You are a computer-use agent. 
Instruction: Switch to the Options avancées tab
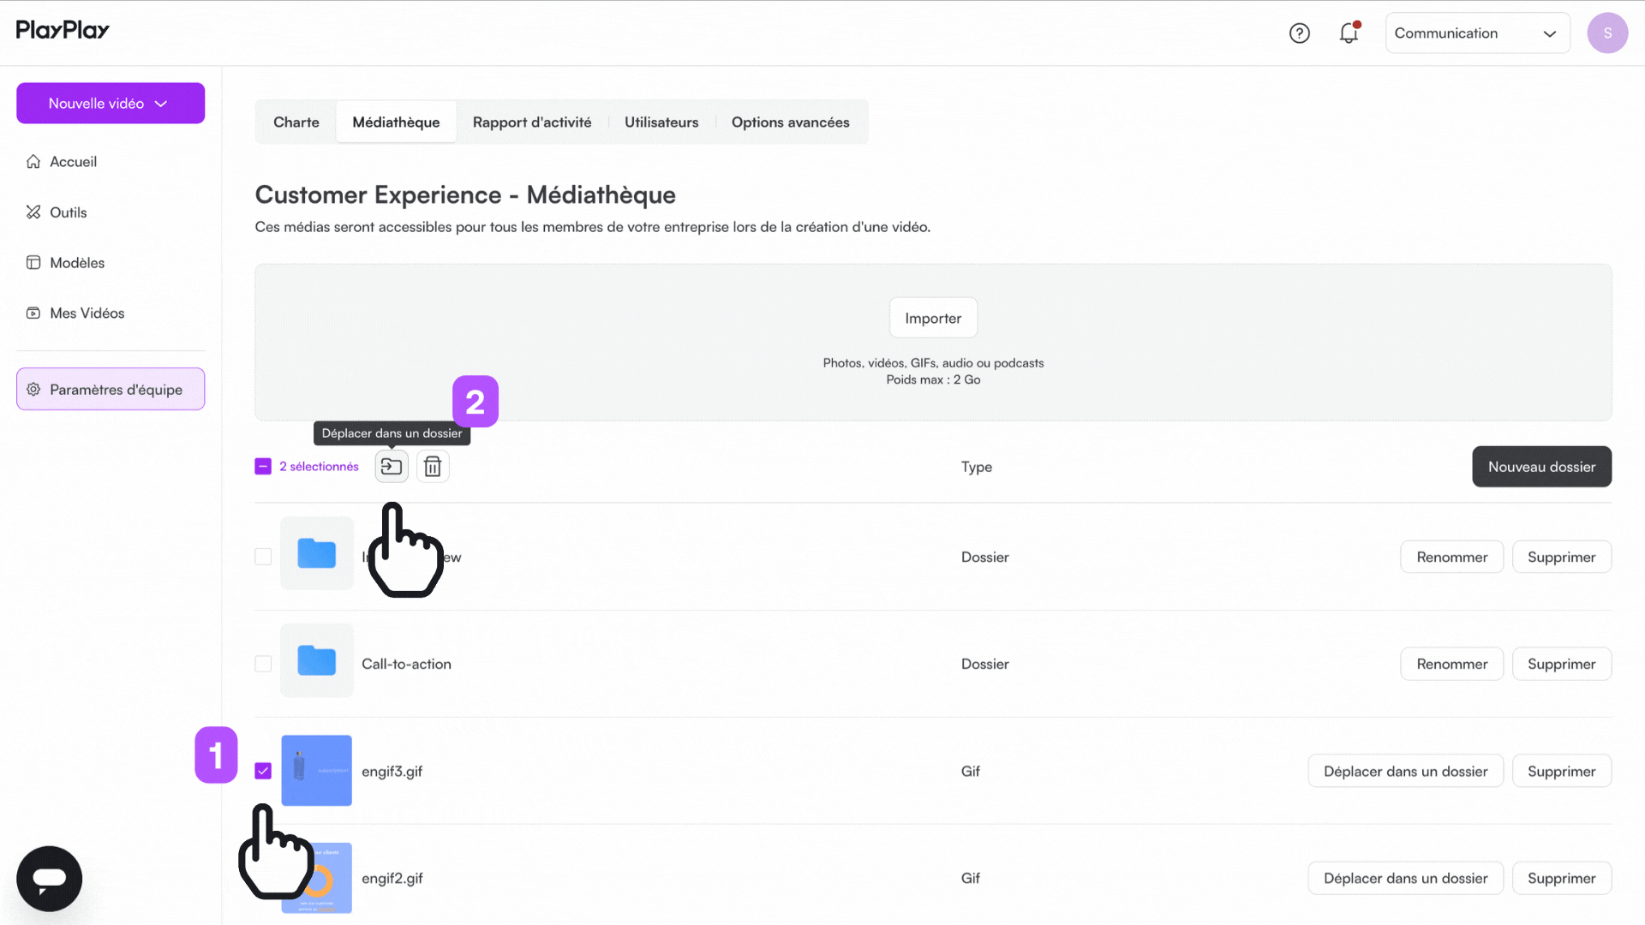[x=791, y=122]
